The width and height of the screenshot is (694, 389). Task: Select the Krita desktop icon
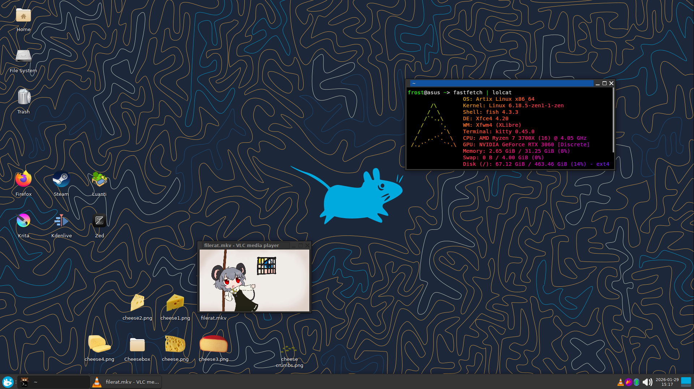point(23,220)
